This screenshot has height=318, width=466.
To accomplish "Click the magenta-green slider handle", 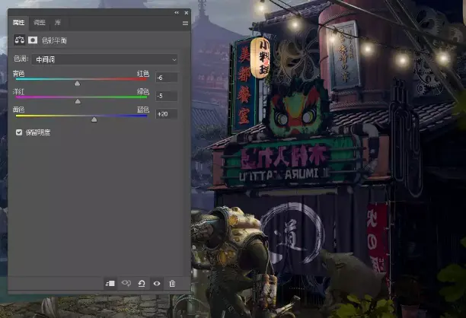I will coord(78,101).
